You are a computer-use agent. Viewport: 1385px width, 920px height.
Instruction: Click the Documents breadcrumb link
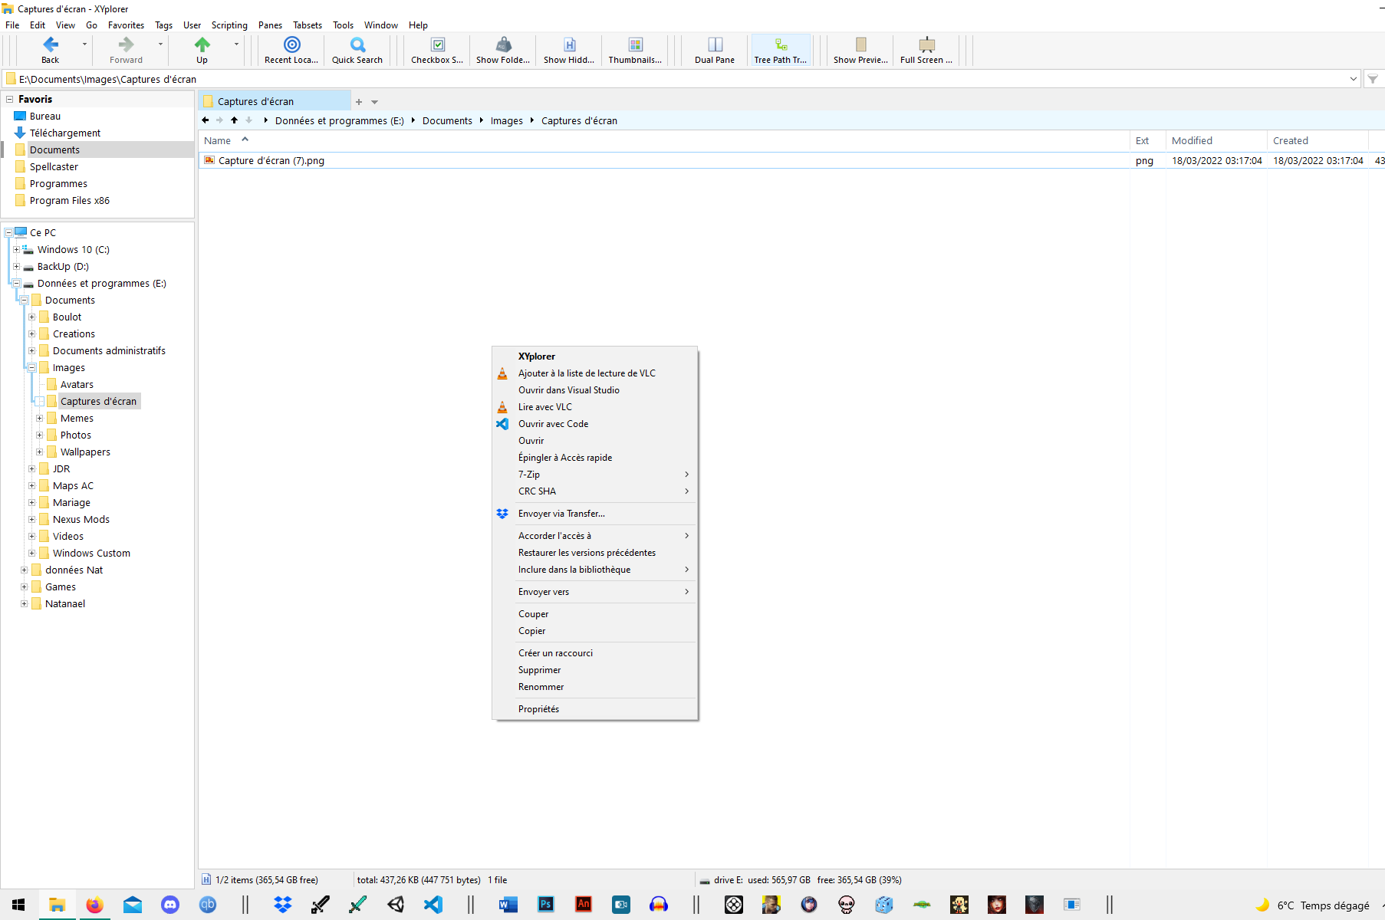(447, 121)
